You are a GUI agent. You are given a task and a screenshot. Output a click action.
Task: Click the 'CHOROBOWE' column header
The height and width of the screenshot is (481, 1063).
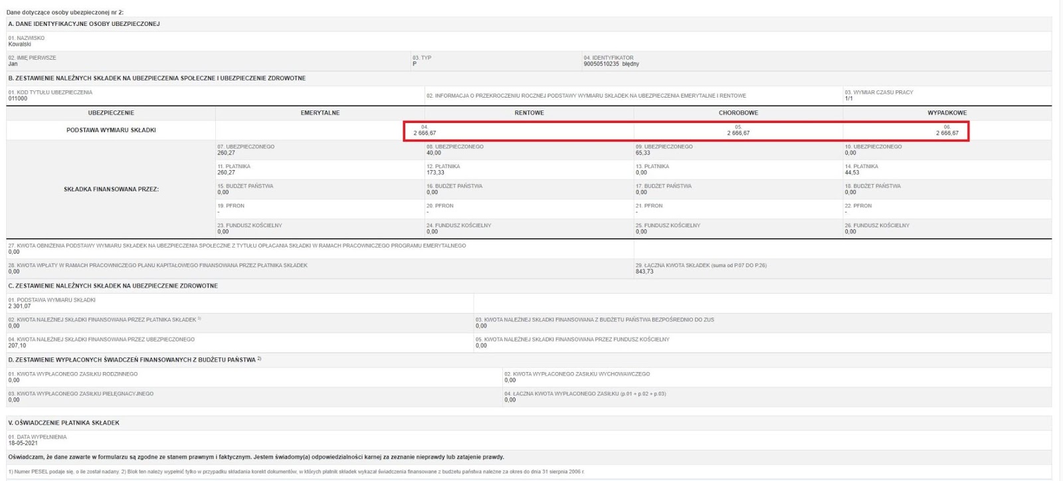click(x=738, y=113)
